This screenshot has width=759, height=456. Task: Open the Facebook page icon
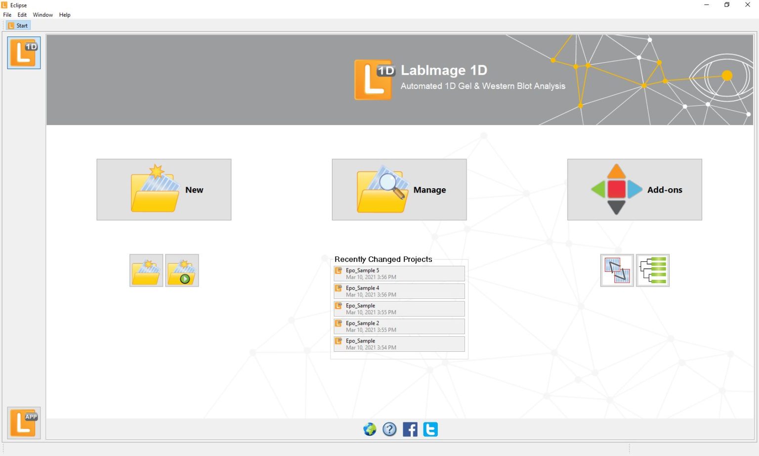pyautogui.click(x=410, y=429)
